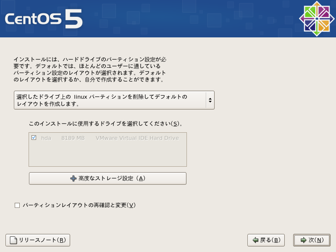The height and width of the screenshot is (252, 336).
Task: Open リリースノート(R) button
Action: (x=38, y=240)
